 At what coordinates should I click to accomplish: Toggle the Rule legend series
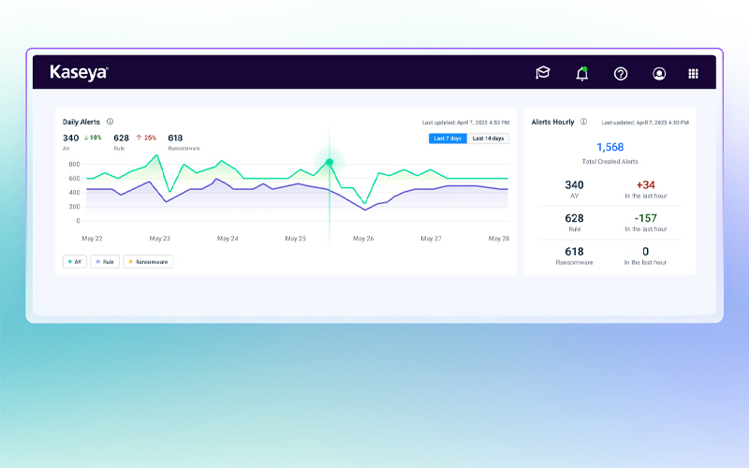(x=104, y=262)
